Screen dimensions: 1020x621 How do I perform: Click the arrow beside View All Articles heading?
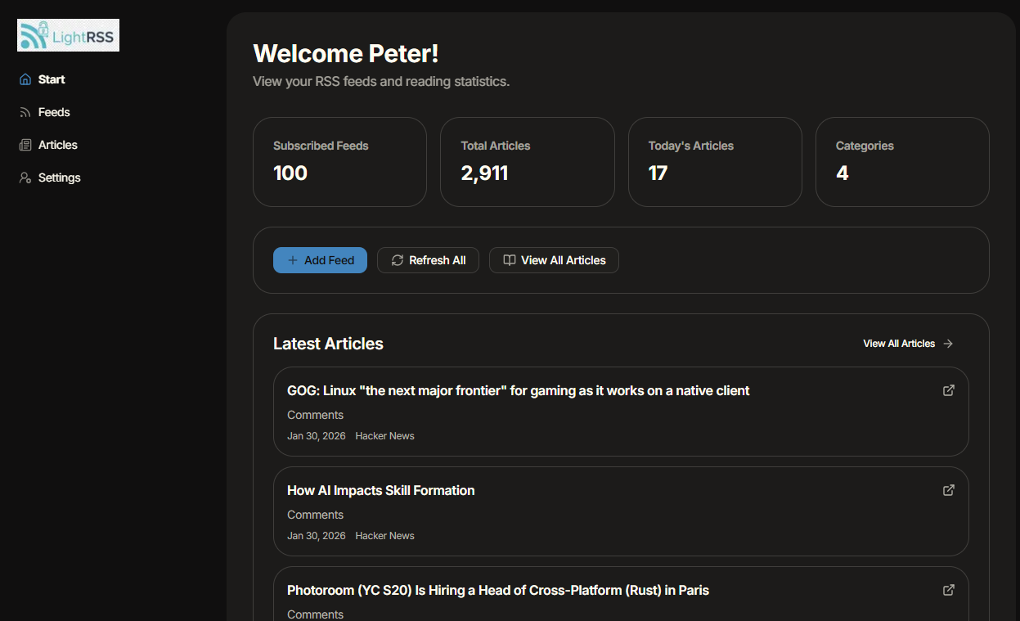pyautogui.click(x=948, y=343)
